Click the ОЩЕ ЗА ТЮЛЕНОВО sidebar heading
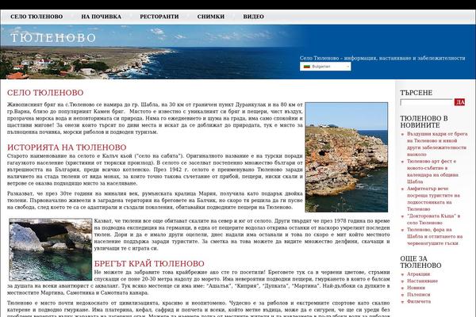 point(420,262)
